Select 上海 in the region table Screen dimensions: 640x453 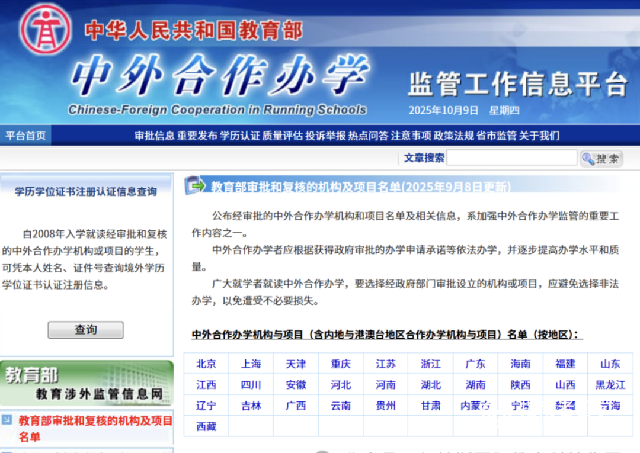[251, 364]
